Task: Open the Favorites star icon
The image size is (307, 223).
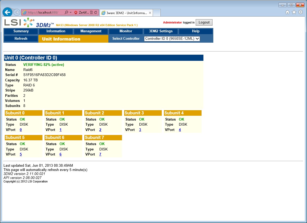Action: (294, 12)
